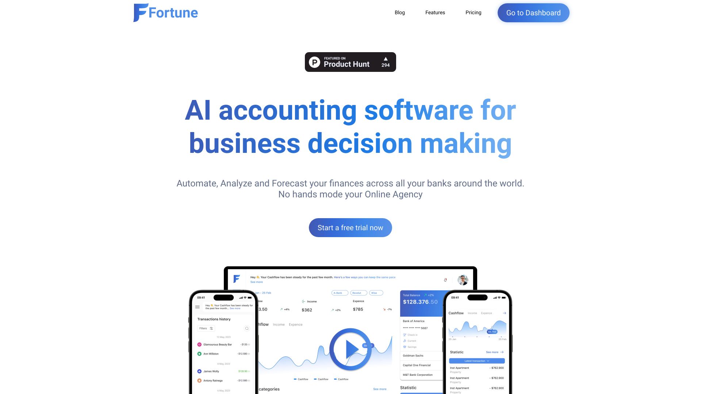
Task: Click the 'Blog' navigation menu item
Action: pos(400,12)
